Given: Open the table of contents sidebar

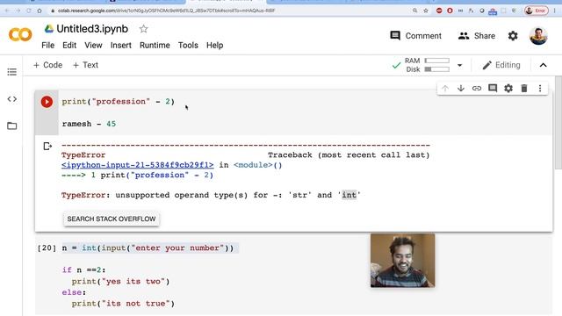Looking at the screenshot, I should (11, 72).
